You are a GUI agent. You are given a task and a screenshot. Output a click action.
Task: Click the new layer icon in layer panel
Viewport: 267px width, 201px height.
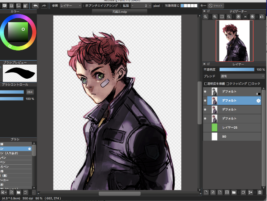pyautogui.click(x=206, y=193)
